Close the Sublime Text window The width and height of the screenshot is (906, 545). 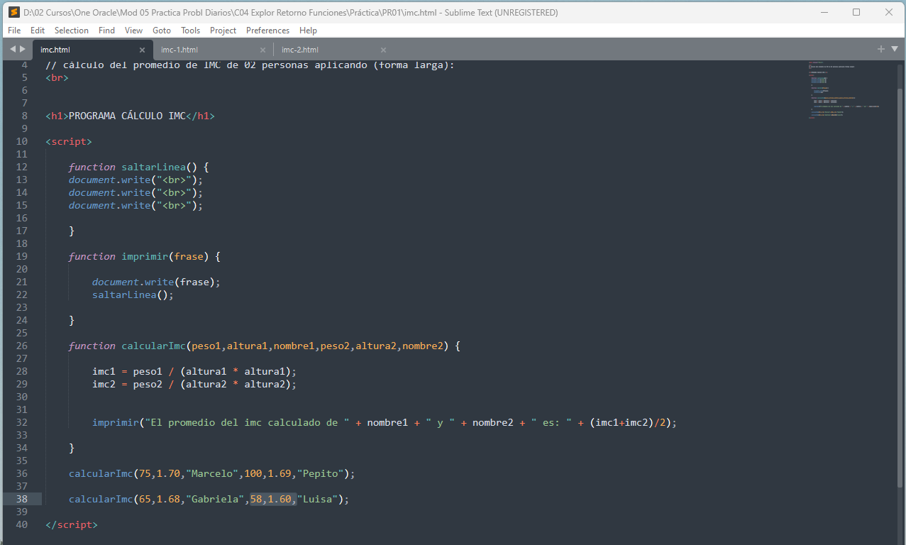point(889,12)
